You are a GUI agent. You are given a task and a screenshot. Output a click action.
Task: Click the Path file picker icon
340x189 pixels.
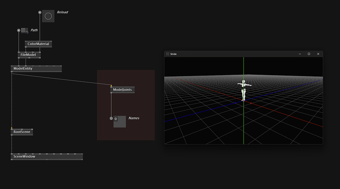click(x=23, y=30)
